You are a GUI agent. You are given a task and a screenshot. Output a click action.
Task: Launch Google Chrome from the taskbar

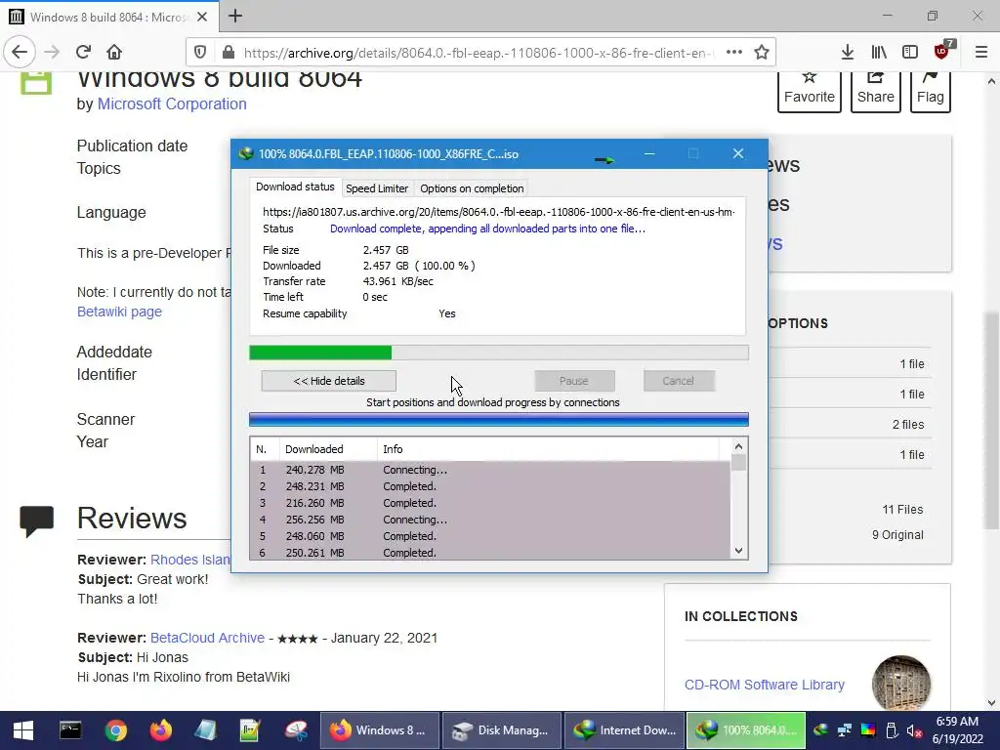point(116,730)
